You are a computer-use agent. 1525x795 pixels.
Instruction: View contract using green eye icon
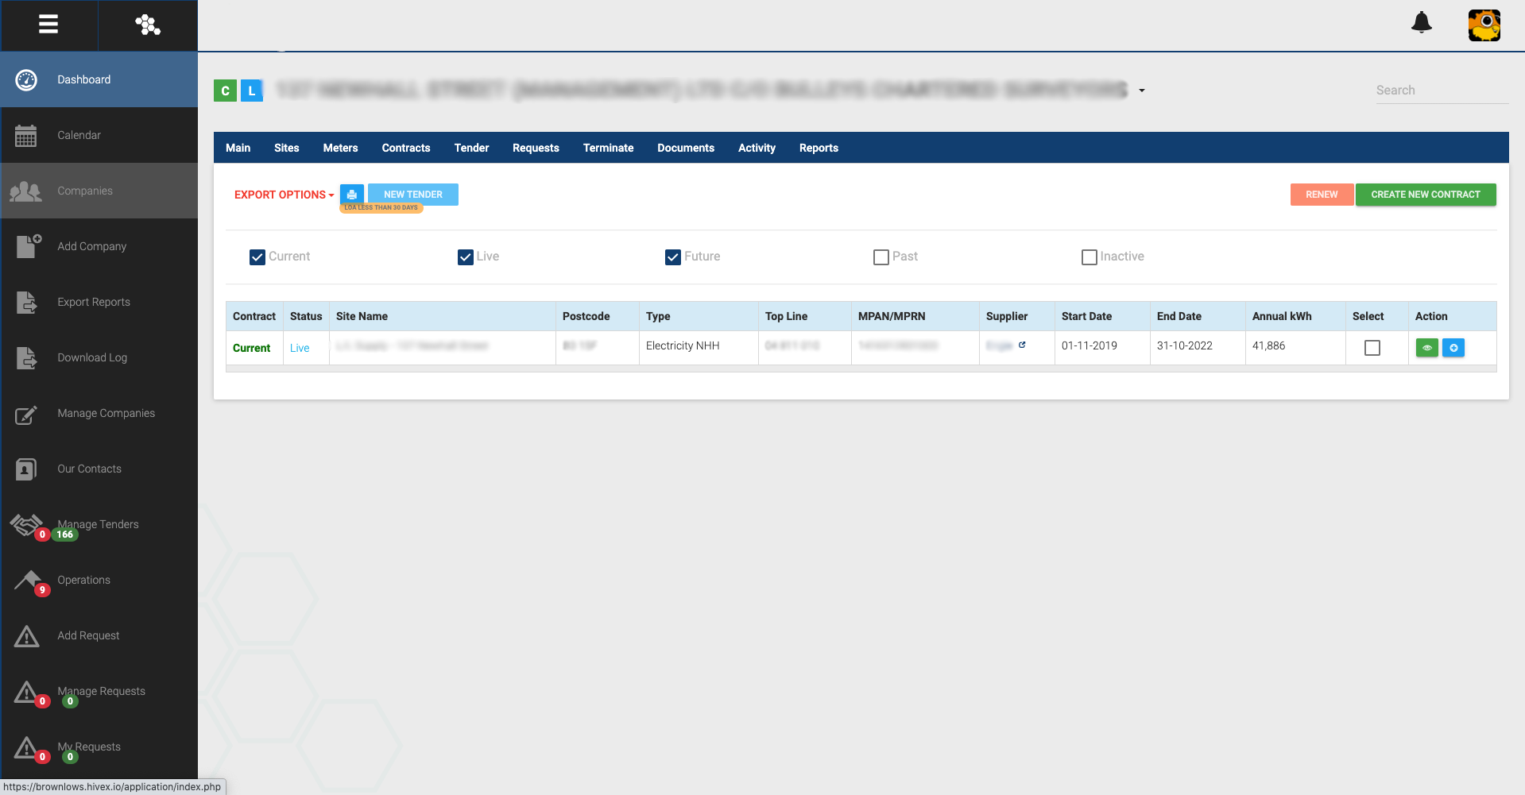coord(1426,348)
